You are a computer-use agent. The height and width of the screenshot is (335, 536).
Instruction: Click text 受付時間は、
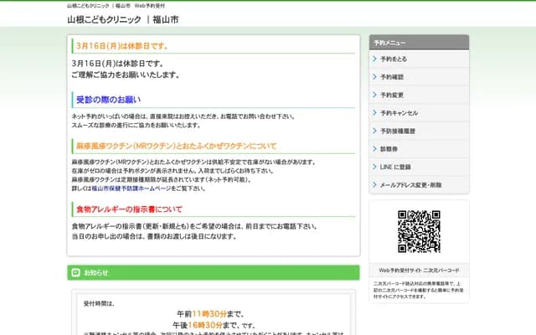(x=99, y=303)
